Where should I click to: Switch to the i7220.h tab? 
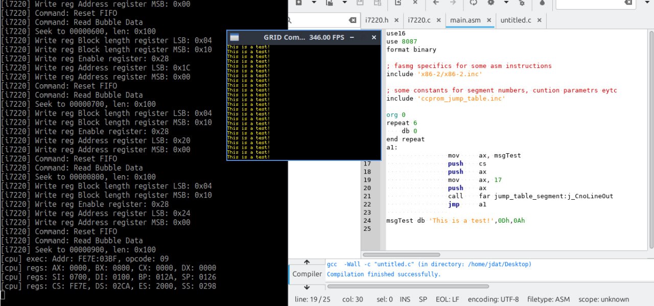376,20
